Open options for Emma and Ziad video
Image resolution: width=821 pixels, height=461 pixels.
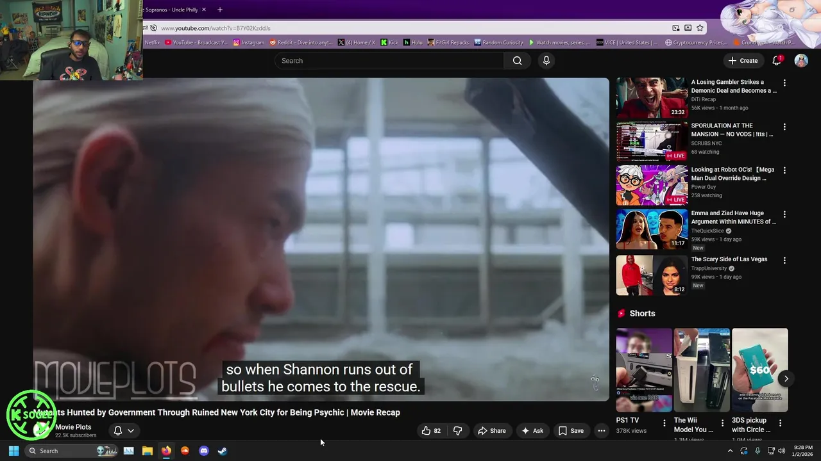tap(784, 214)
